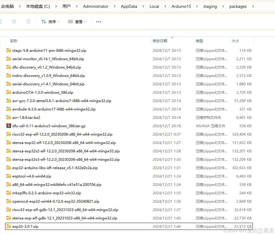The height and width of the screenshot is (235, 275).
Task: Go to 本地磁盘 (C:) in the breadcrumb
Action: [38, 6]
